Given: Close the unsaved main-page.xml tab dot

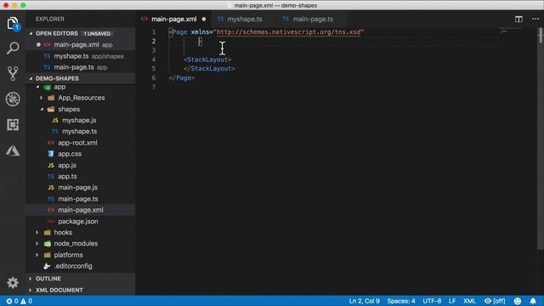Looking at the screenshot, I should point(204,19).
